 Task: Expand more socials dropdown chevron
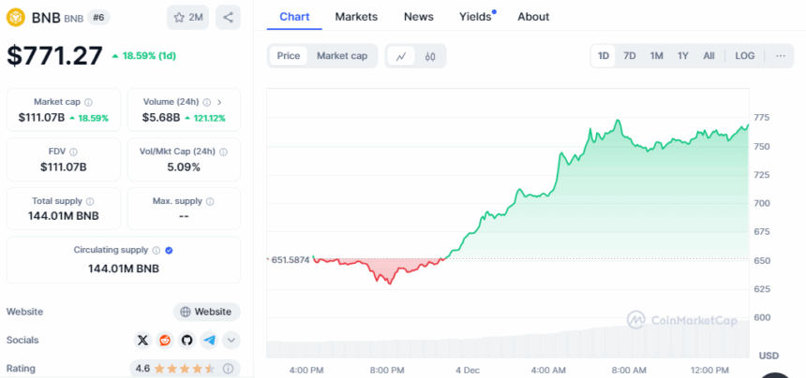(231, 340)
